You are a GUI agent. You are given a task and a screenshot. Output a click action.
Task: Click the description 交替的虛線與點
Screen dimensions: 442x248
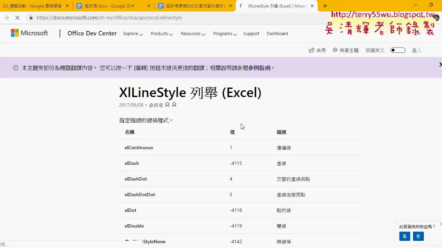pos(294,179)
